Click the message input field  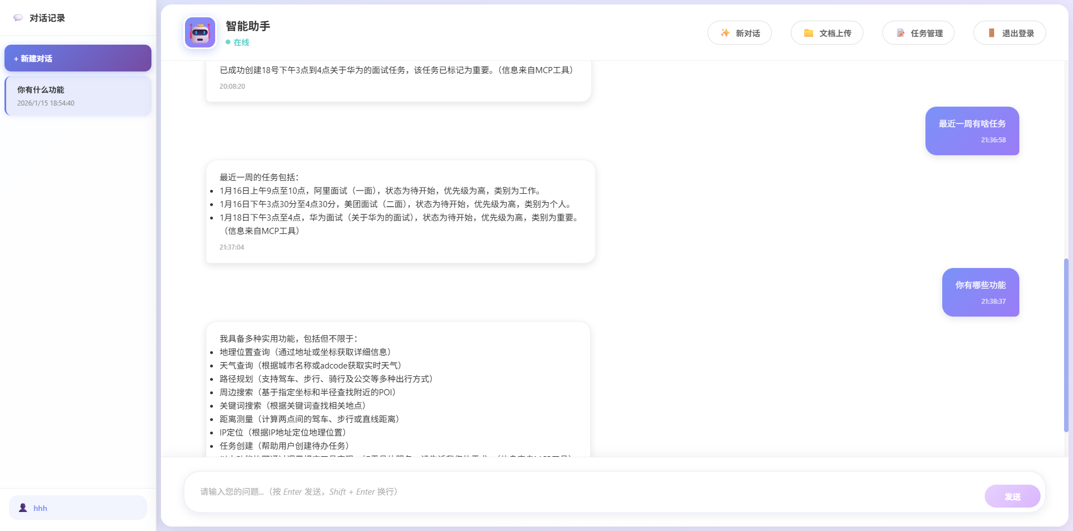click(x=559, y=491)
